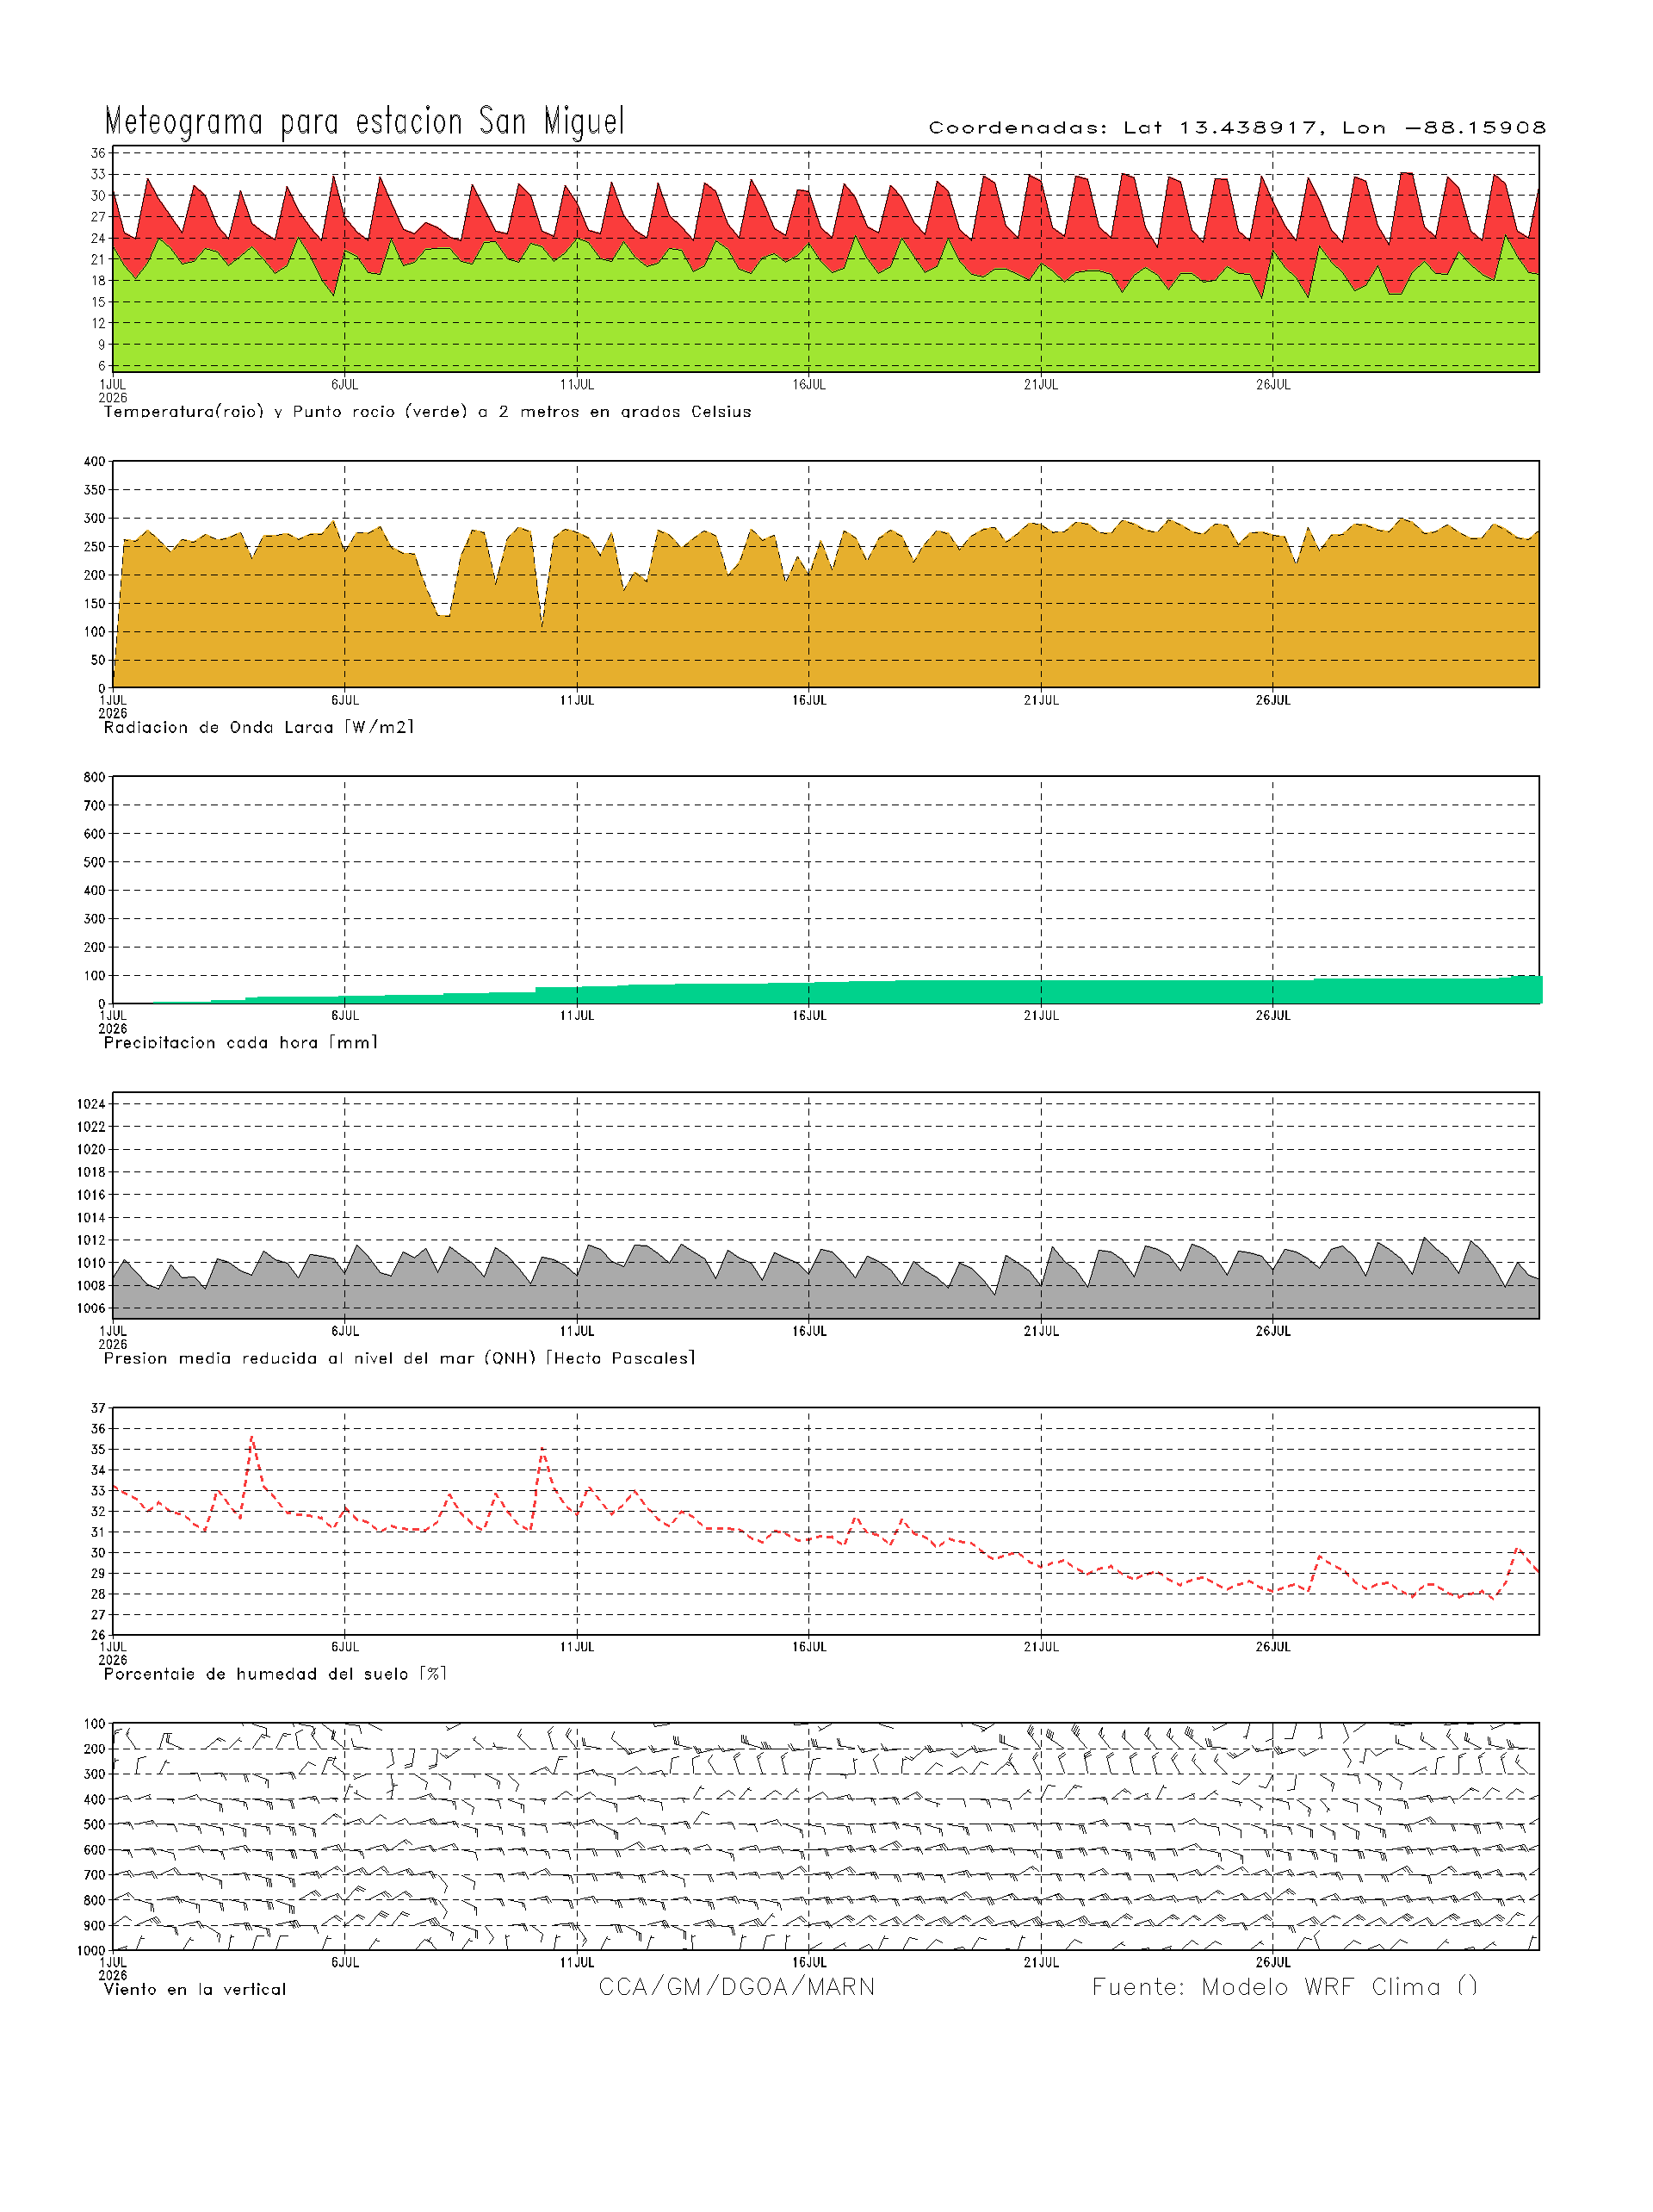Image resolution: width=1653 pixels, height=2212 pixels.
Task: Click the 'Radiacion de Onda Larga' caption
Action: 259,727
